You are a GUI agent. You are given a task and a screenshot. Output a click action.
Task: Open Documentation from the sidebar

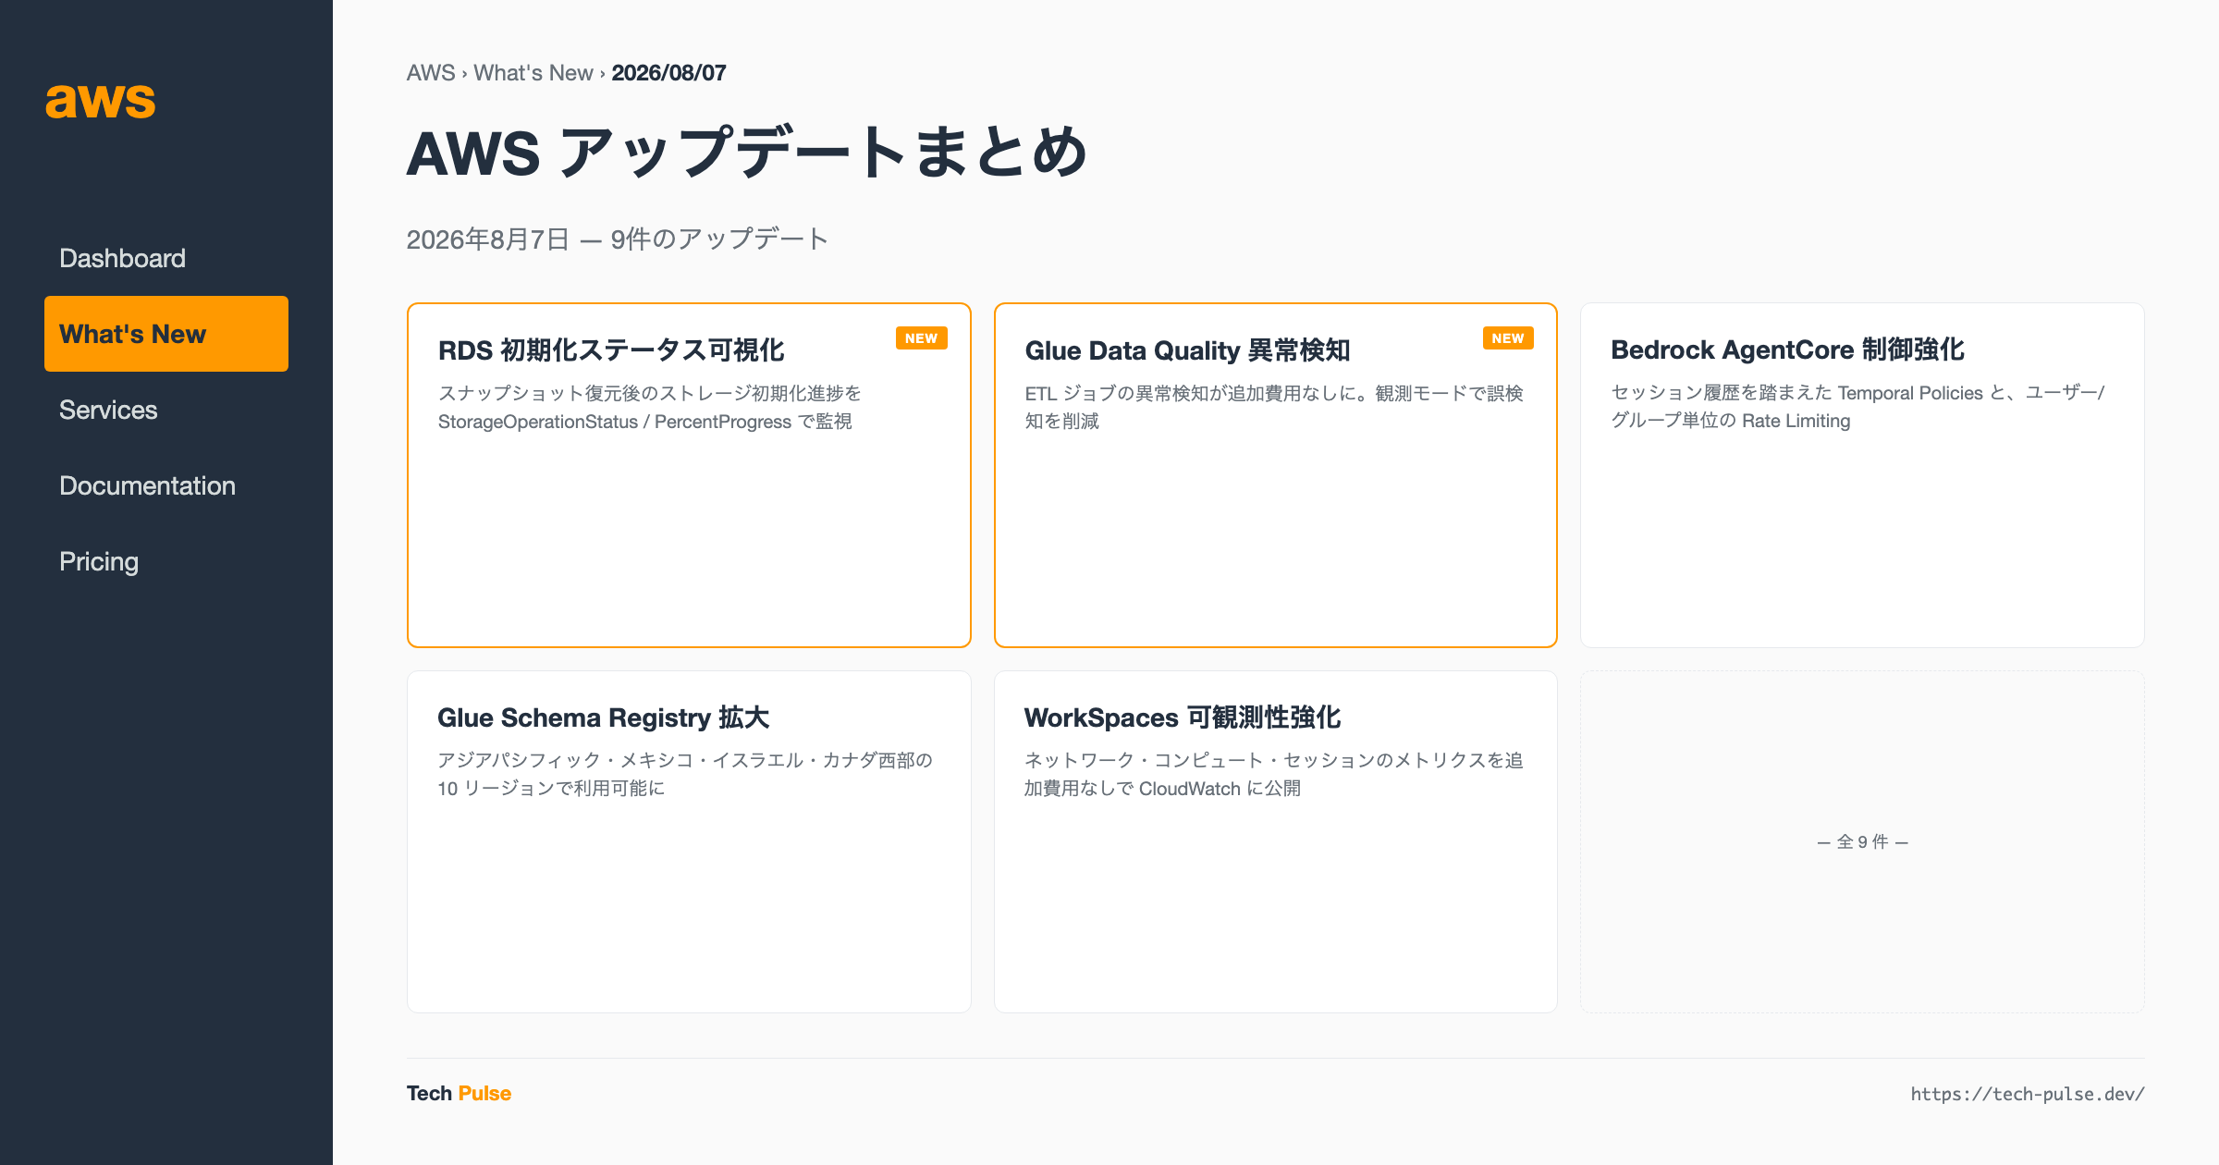click(166, 485)
